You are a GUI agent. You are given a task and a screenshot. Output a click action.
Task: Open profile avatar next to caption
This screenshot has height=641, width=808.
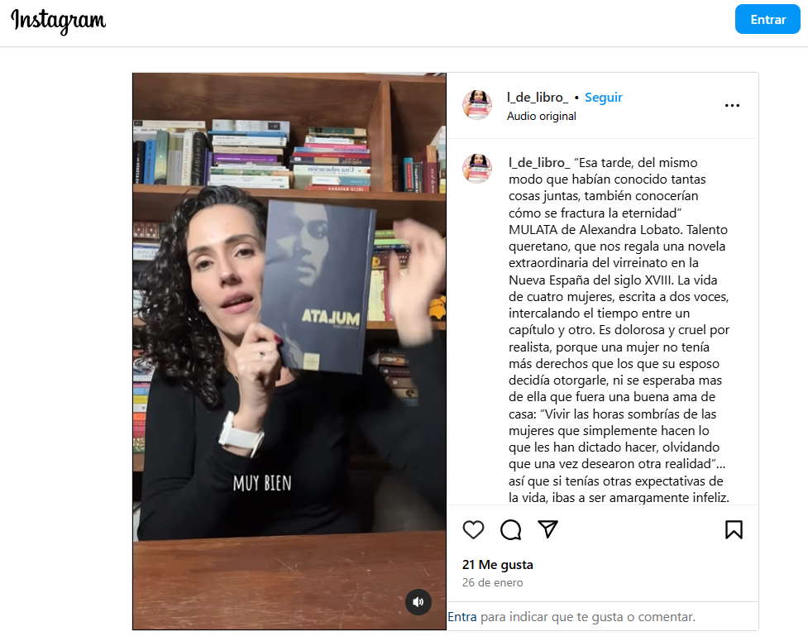point(477,168)
